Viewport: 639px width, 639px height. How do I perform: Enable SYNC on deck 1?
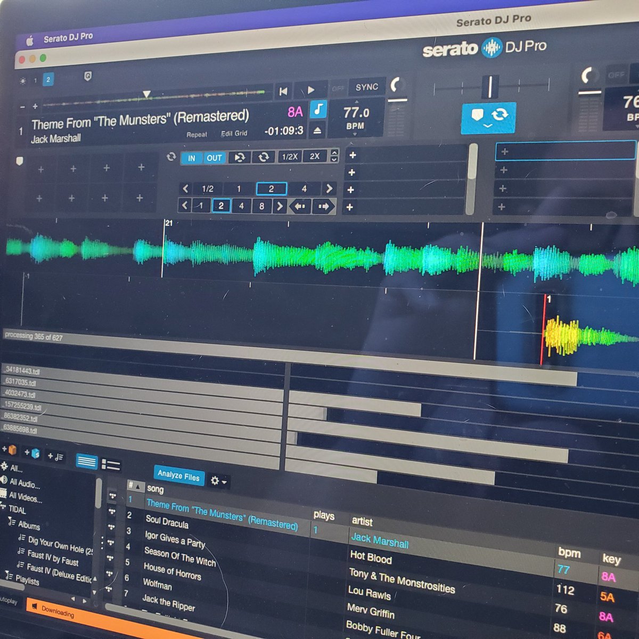click(367, 87)
